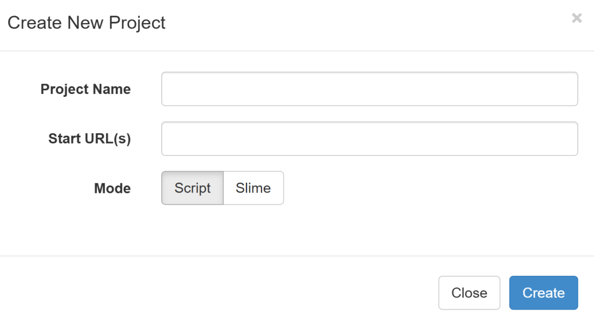Viewport: 594px width, 324px height.
Task: Click the Mode label
Action: pyautogui.click(x=113, y=188)
